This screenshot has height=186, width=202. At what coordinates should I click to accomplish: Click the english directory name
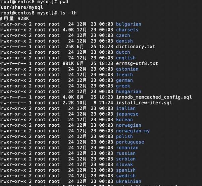point(126,58)
